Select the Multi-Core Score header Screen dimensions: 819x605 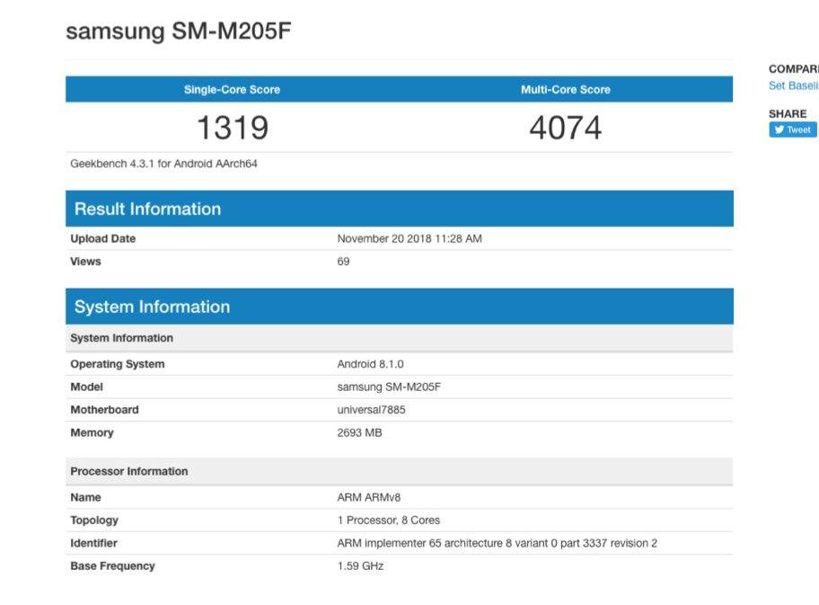click(x=565, y=90)
